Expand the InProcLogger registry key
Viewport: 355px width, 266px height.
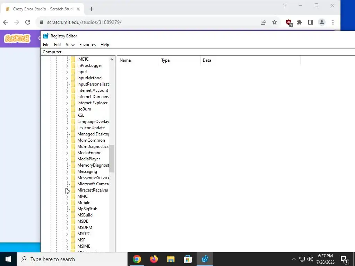(67, 65)
